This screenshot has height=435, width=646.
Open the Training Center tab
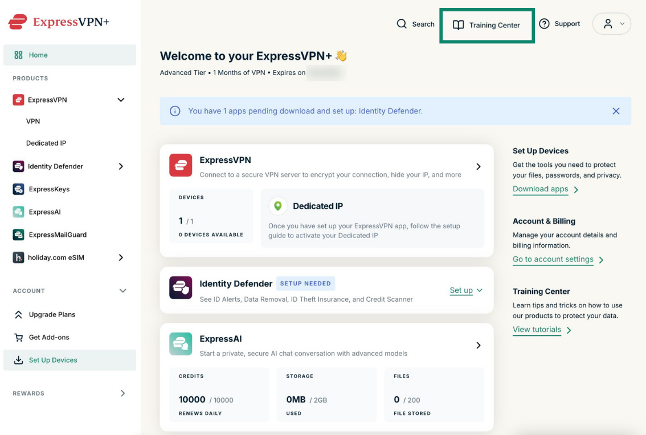point(486,25)
